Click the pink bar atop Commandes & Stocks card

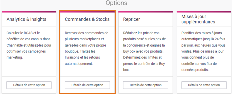tap(87, 12)
